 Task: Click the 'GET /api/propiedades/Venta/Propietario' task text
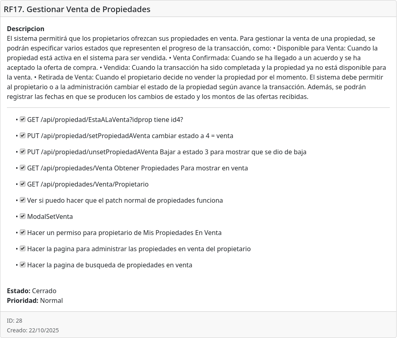pos(88,184)
